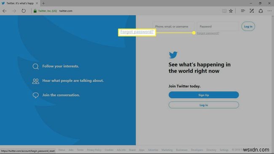
Task: Open the Privacy Policy footer link
Action: coord(94,150)
